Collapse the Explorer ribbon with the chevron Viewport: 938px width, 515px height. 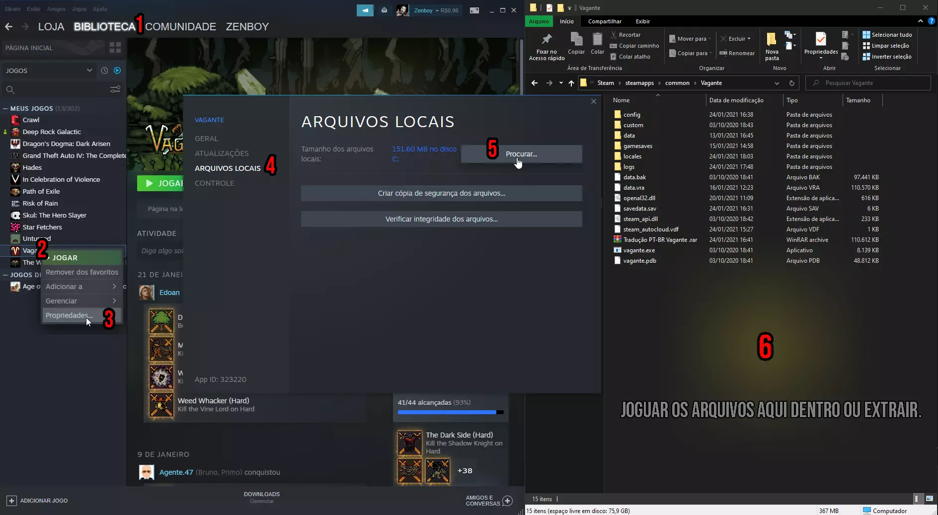[921, 21]
